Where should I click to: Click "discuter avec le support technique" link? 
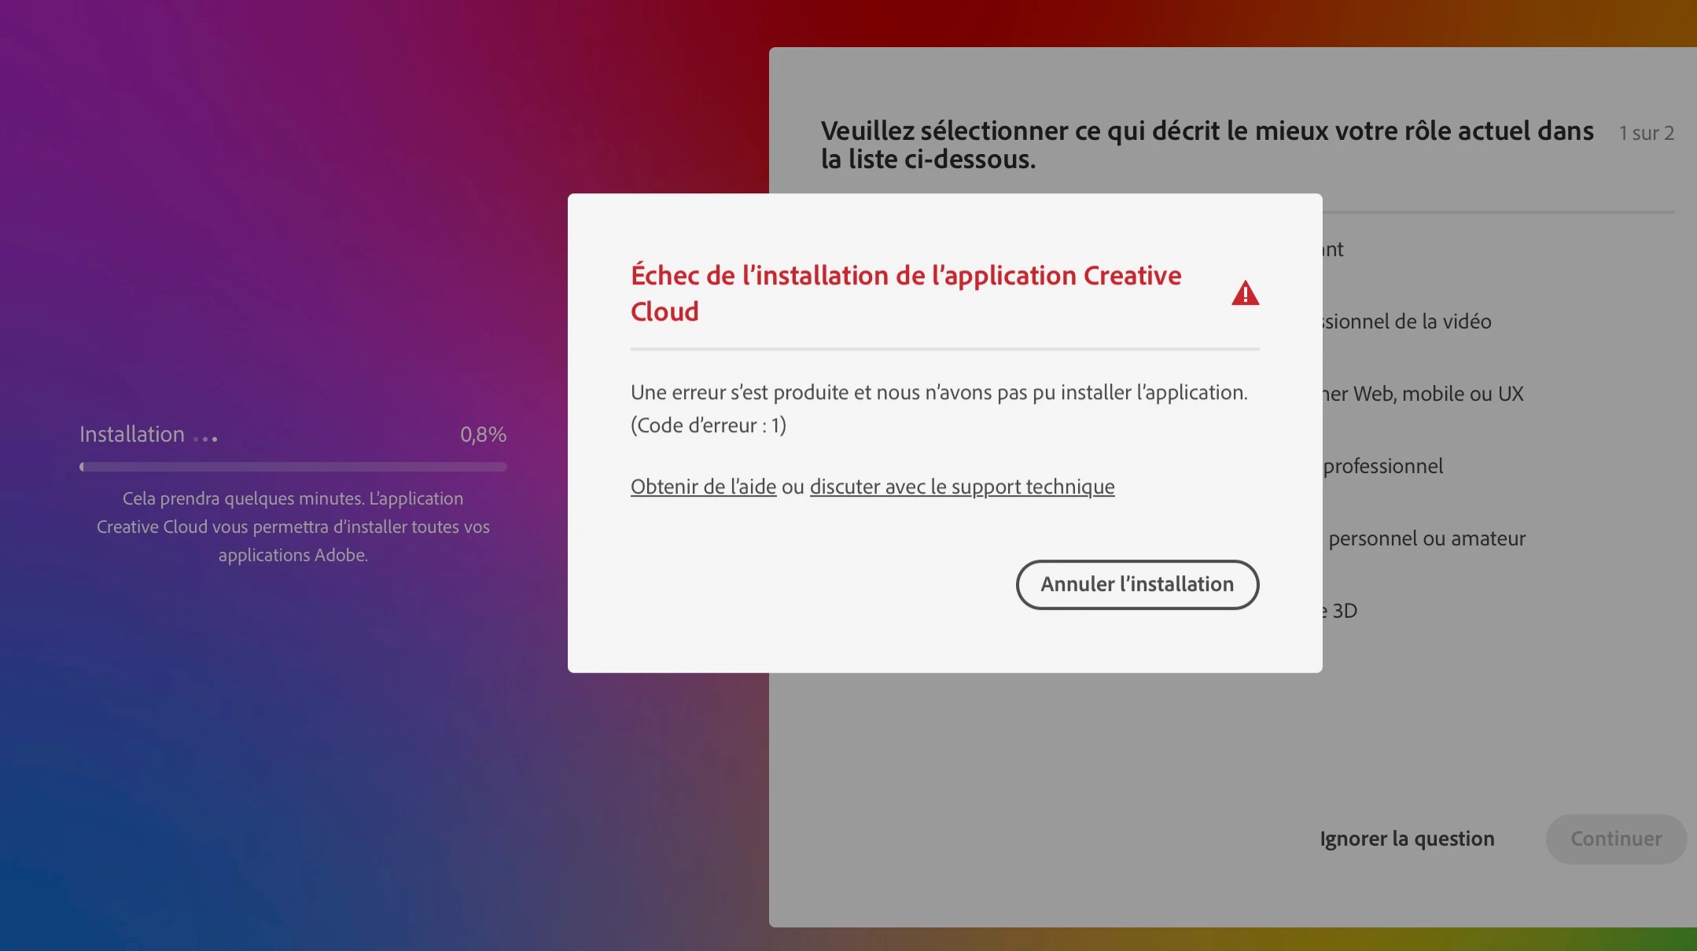(962, 487)
